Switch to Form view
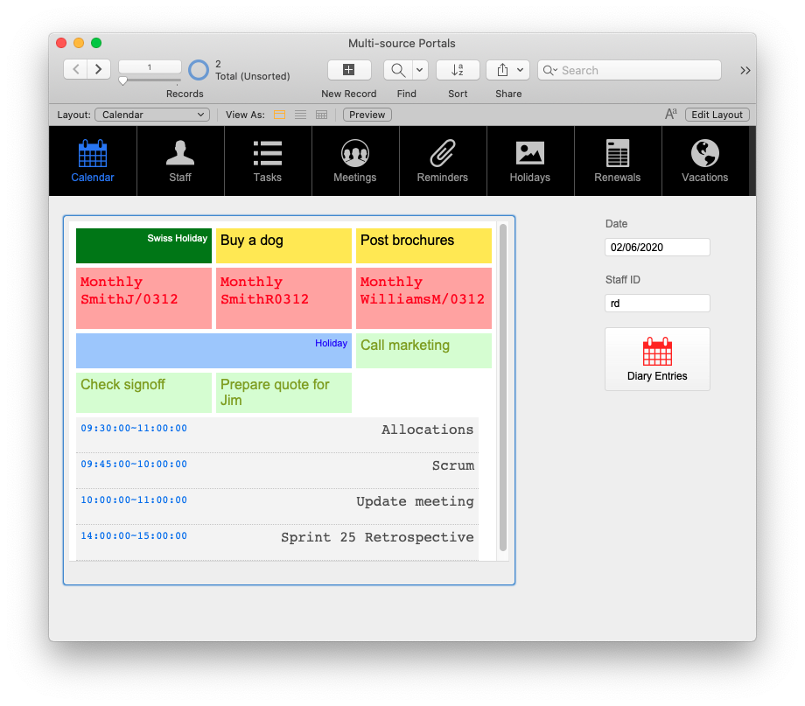Viewport: 805px width, 706px height. [x=280, y=115]
